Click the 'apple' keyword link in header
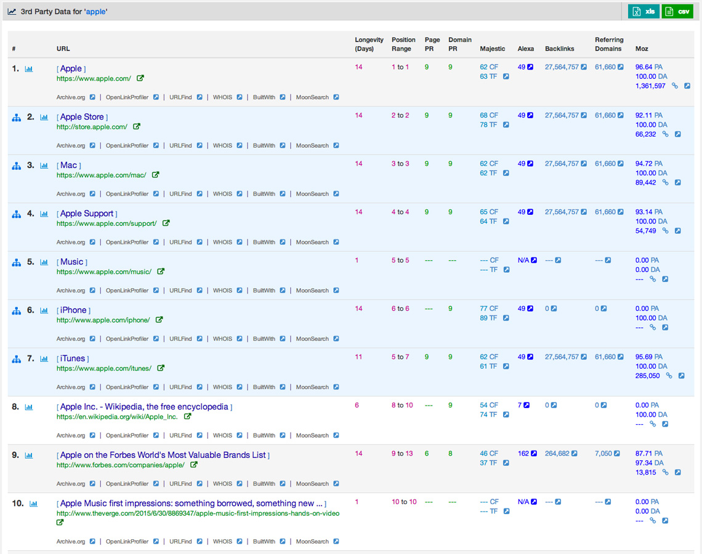This screenshot has height=554, width=702. [x=96, y=12]
